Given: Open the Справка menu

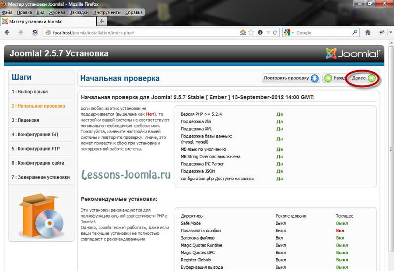Looking at the screenshot, I should point(134,12).
